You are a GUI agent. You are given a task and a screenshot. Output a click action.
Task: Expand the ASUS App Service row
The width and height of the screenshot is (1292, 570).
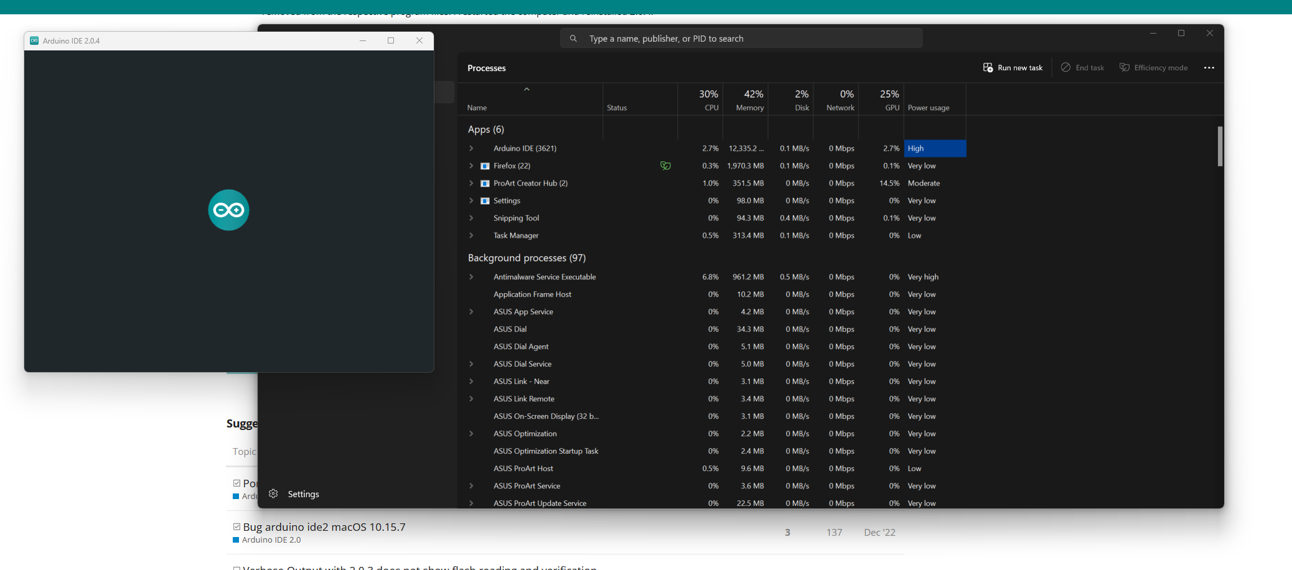click(x=471, y=312)
